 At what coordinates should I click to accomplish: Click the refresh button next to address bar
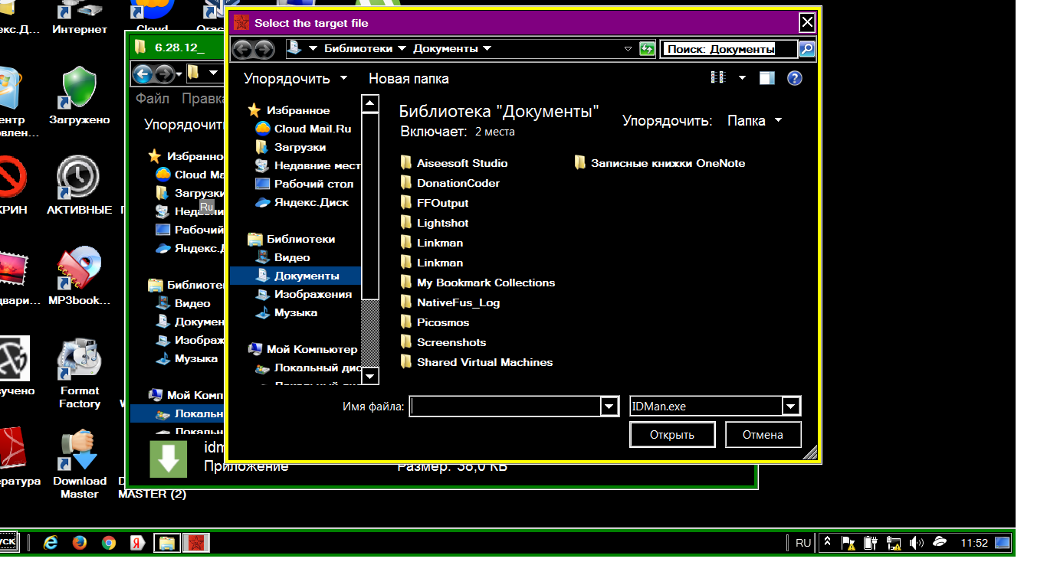point(647,49)
